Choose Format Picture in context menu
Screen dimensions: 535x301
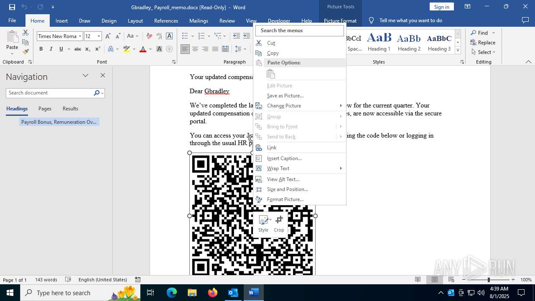coord(300,199)
